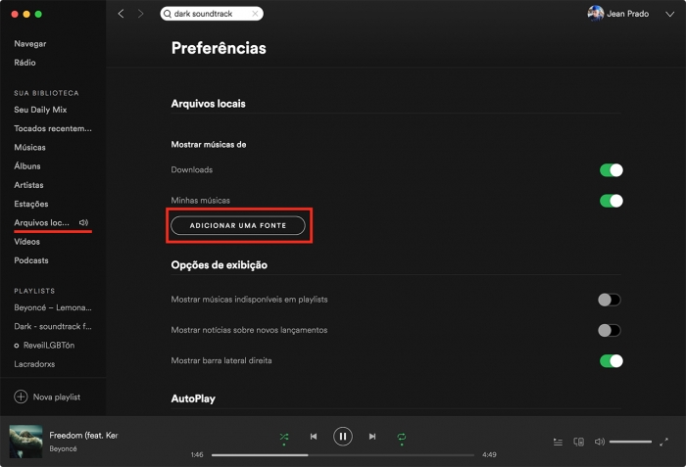Go to Músicas library
Image resolution: width=686 pixels, height=467 pixels.
click(29, 148)
